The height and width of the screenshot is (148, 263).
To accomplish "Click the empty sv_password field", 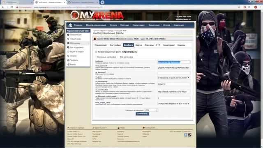I will pos(173,73).
